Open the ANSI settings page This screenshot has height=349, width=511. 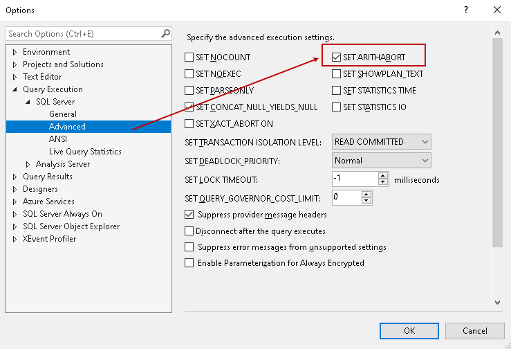pos(58,139)
